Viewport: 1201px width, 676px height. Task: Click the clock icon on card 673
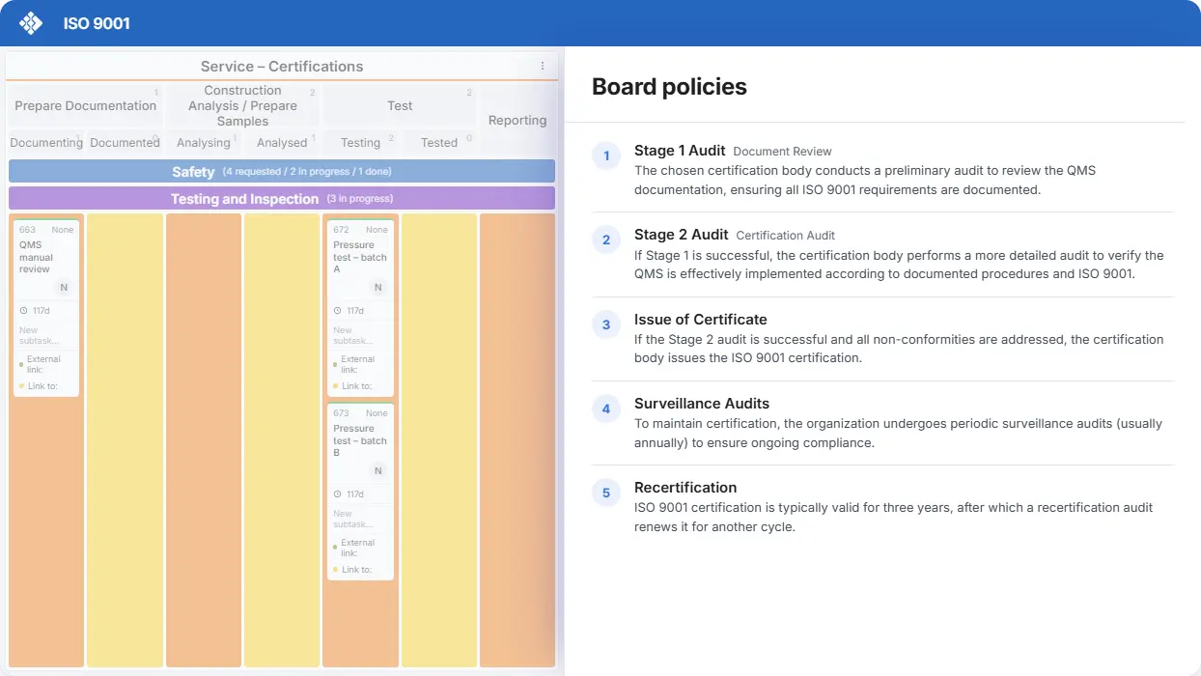337,494
